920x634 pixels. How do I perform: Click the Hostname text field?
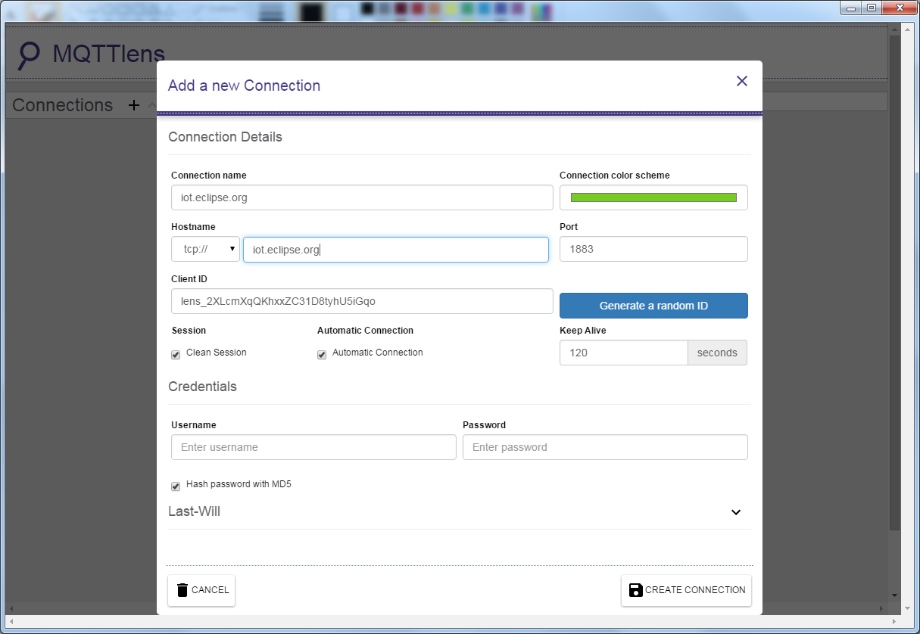(x=396, y=250)
